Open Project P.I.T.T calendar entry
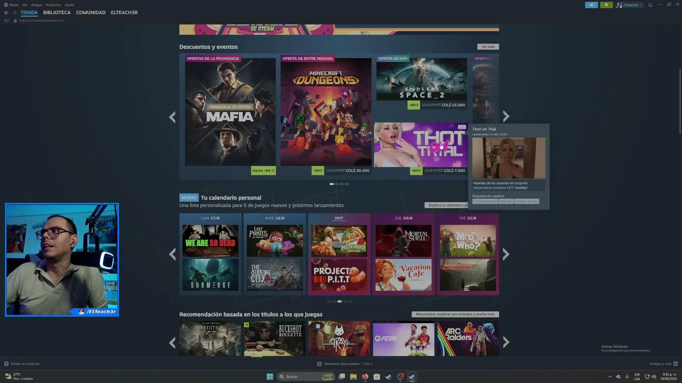Screen dimensions: 682x383 339,275
